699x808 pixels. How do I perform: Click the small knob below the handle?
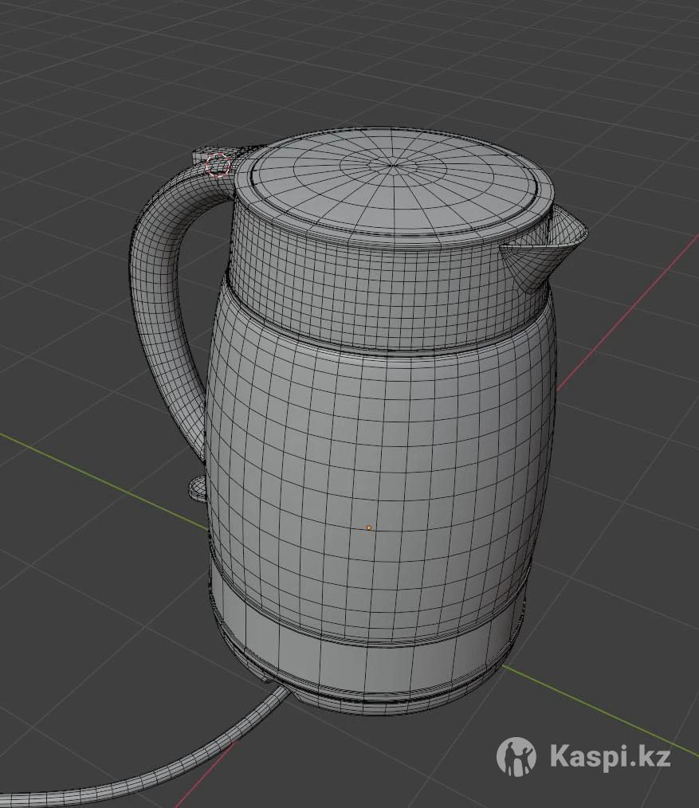(x=196, y=488)
